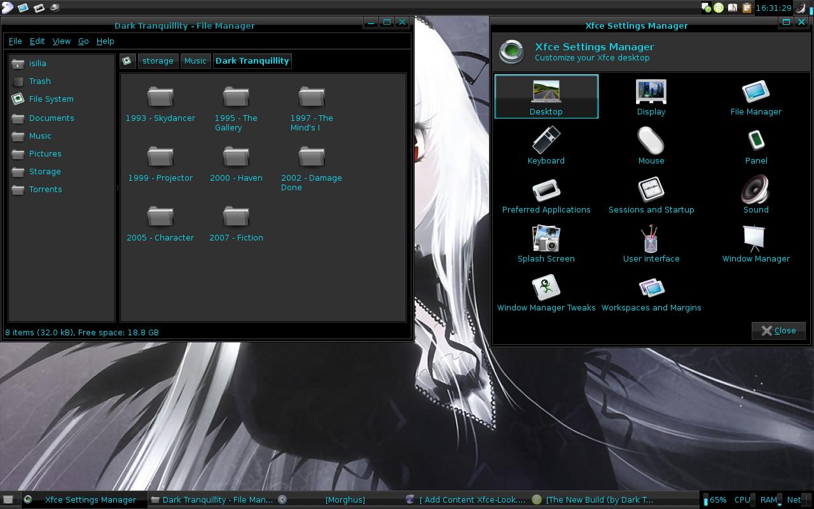This screenshot has height=509, width=814.
Task: Switch to Add Content Xfce-Look taskbar entry
Action: tap(467, 499)
